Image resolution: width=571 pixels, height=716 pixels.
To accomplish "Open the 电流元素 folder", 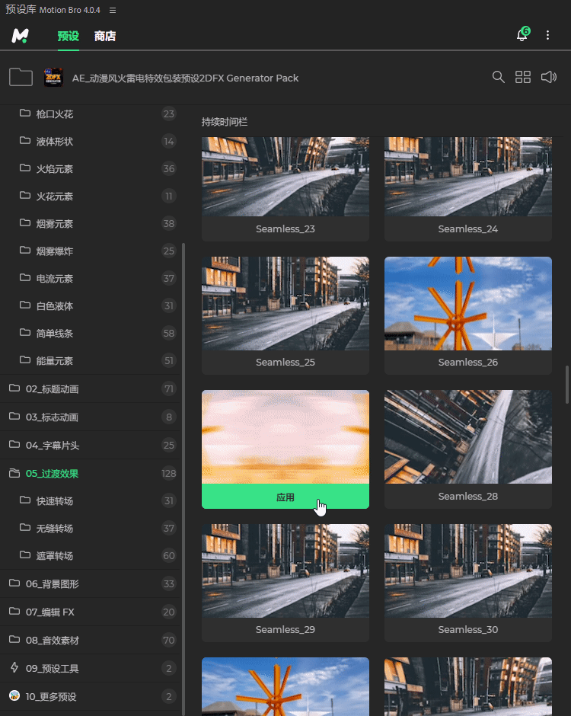I will [91, 278].
